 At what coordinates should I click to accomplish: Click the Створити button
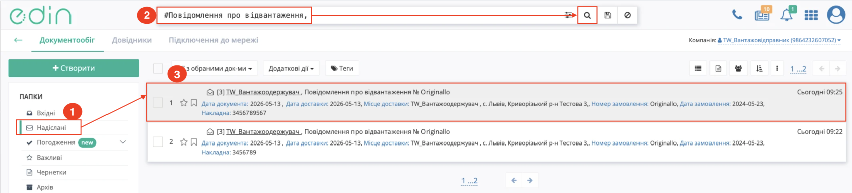tap(74, 68)
